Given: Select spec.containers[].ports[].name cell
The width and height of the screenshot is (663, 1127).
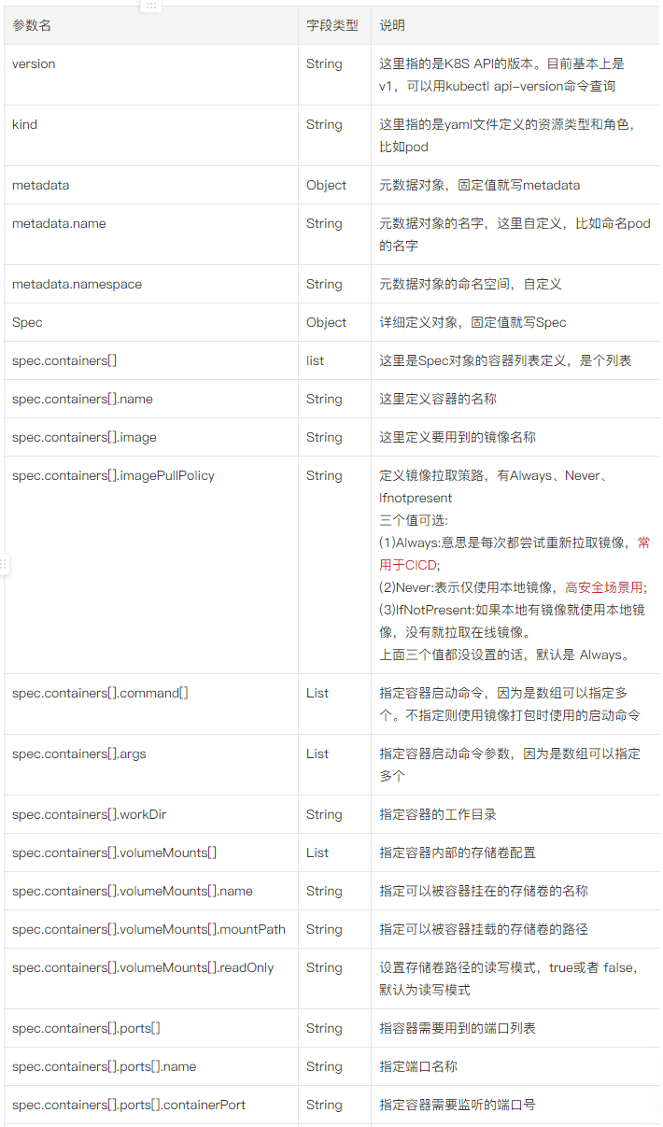Looking at the screenshot, I should click(151, 1066).
